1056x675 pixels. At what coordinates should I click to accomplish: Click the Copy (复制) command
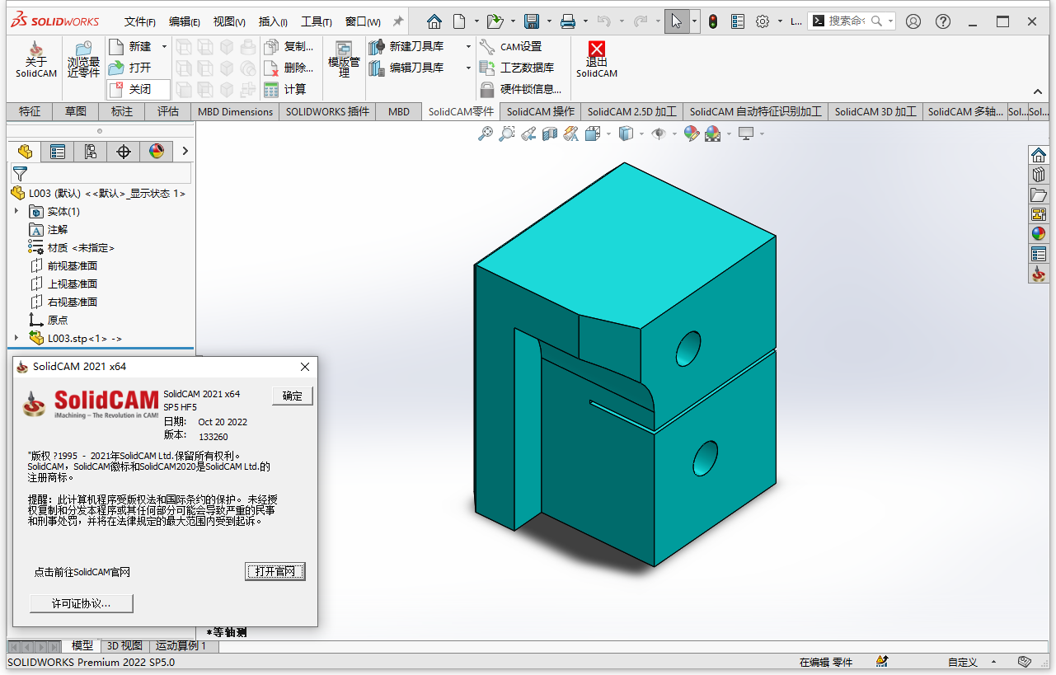[289, 47]
